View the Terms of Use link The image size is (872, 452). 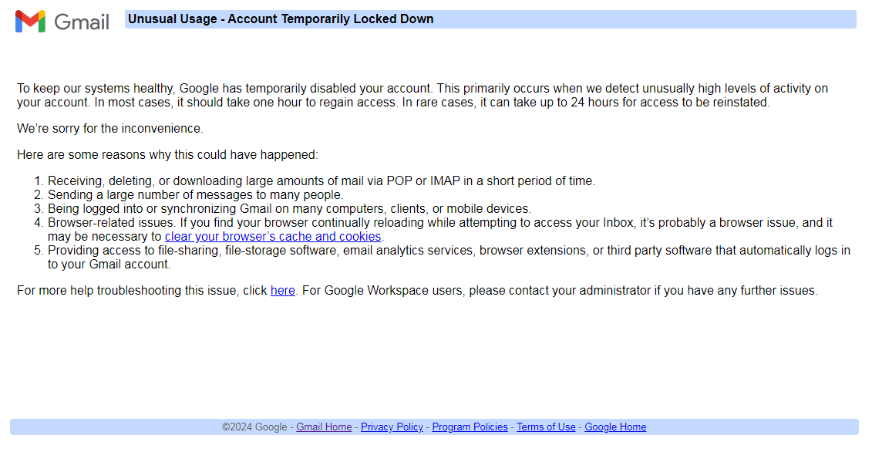pyautogui.click(x=546, y=427)
